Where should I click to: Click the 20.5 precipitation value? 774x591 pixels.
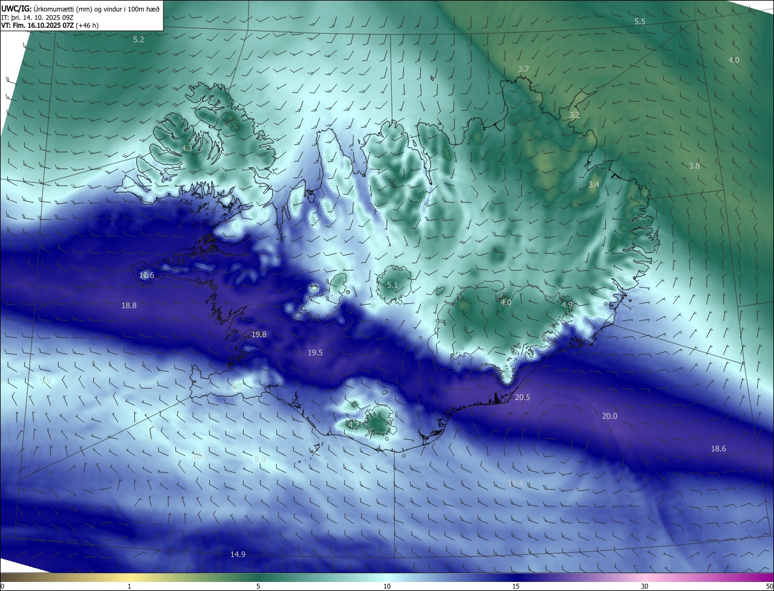[x=522, y=397]
